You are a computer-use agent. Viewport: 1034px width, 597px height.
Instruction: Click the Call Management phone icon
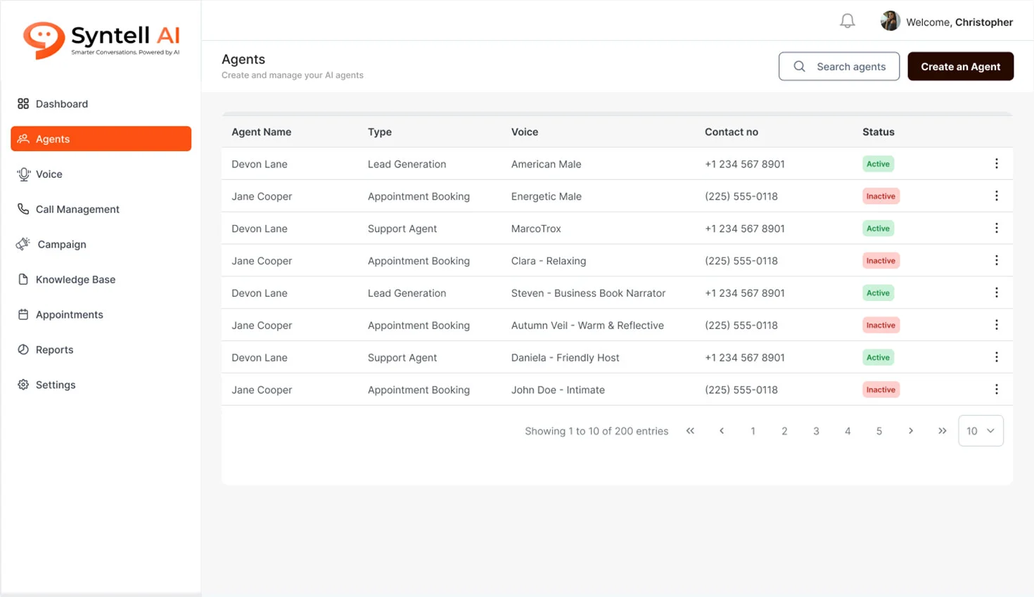(x=23, y=209)
